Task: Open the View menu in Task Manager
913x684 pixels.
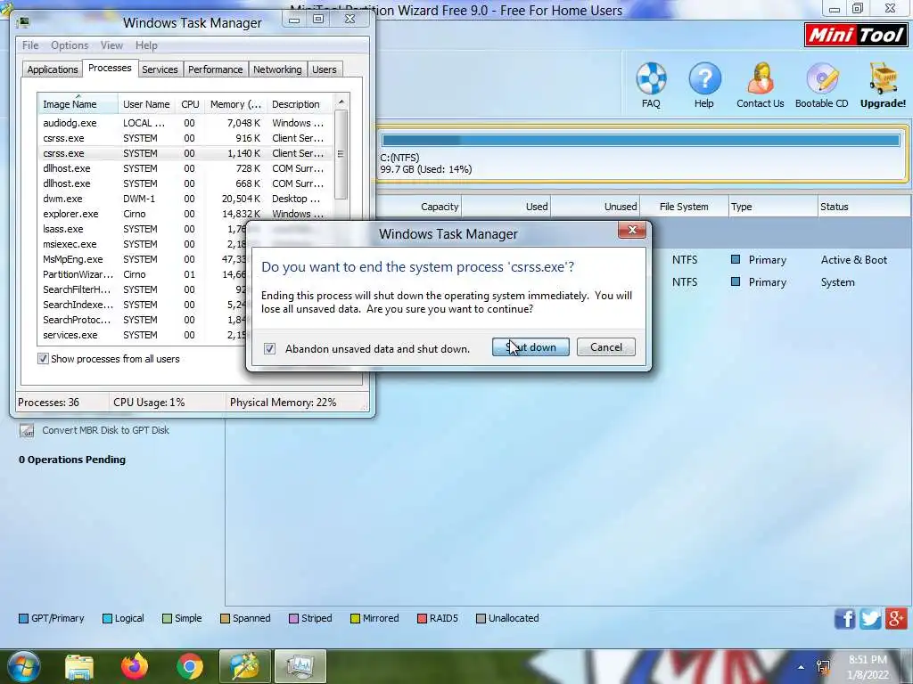Action: tap(111, 45)
